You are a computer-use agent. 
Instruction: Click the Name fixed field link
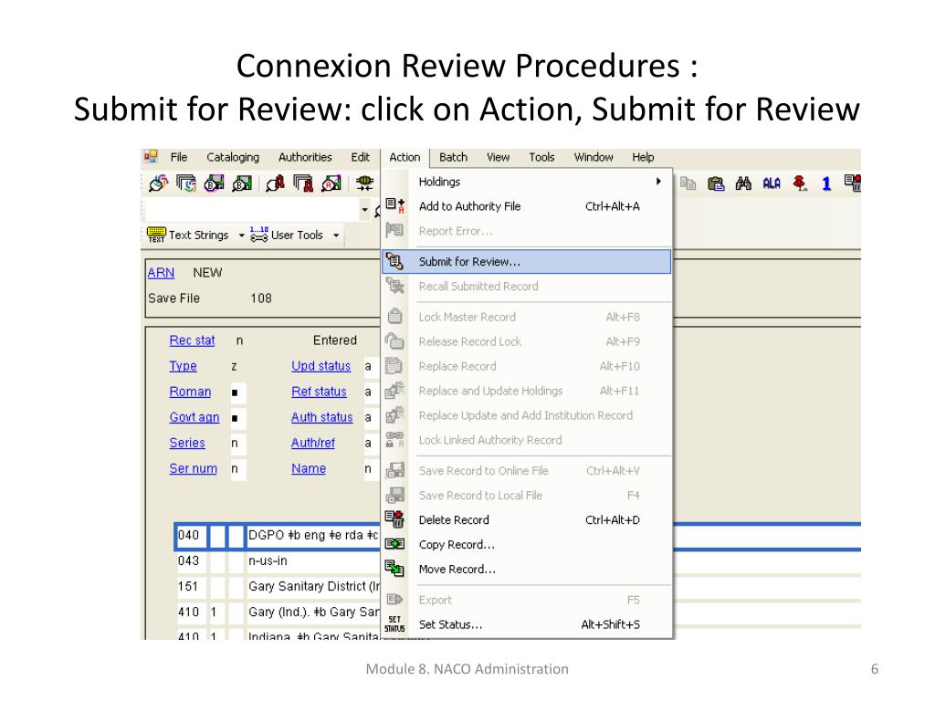click(309, 468)
